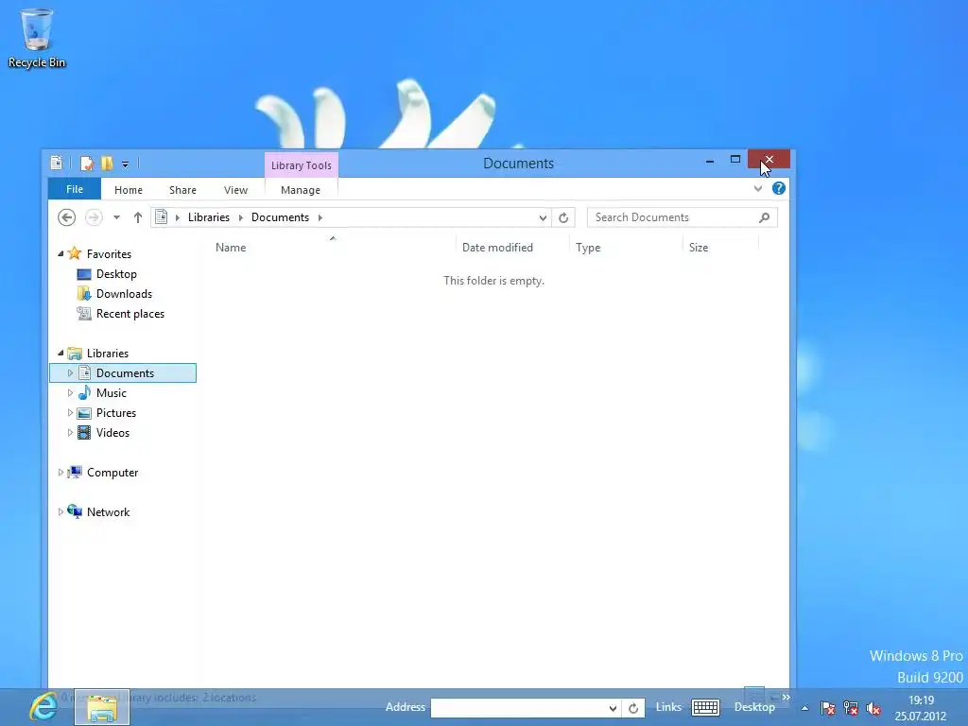Select Favorites in navigation pane
The height and width of the screenshot is (726, 968).
[x=109, y=253]
